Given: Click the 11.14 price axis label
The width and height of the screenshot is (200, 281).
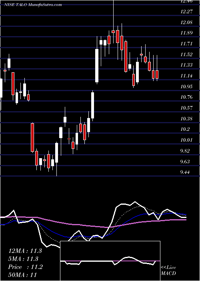Looking at the screenshot, I should click(x=186, y=76).
